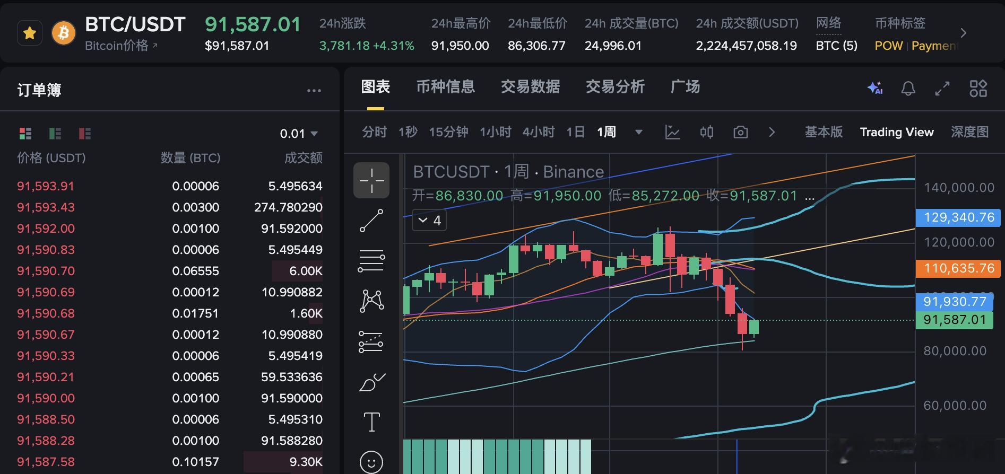Open price alert bell icon
The image size is (1005, 474).
coord(908,88)
